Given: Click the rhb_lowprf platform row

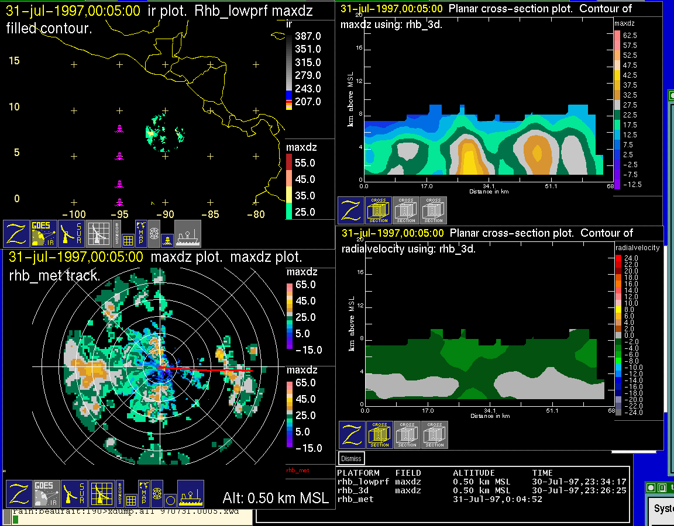Looking at the screenshot, I should pyautogui.click(x=482, y=482).
